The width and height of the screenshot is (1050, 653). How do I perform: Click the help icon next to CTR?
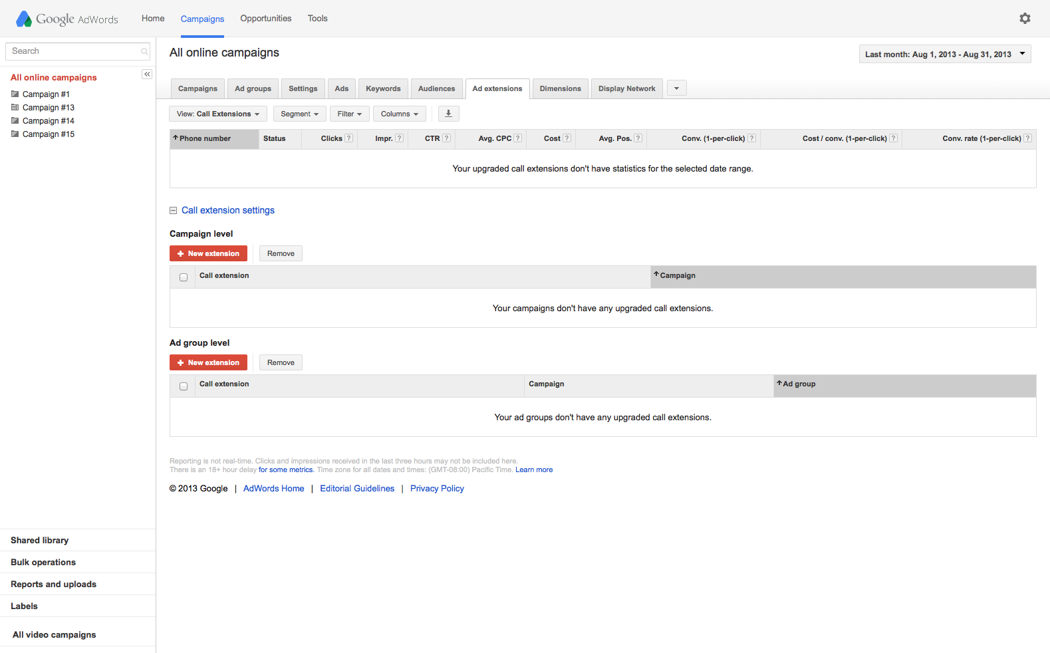coord(446,138)
